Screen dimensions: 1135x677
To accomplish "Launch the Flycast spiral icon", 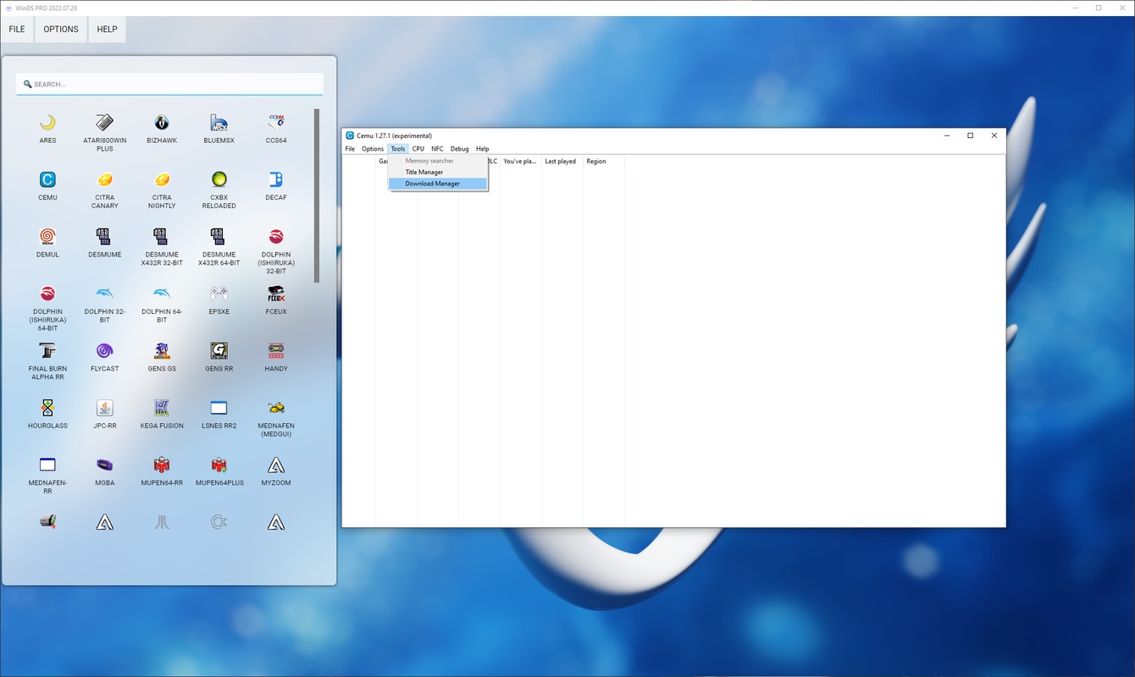I will point(104,351).
